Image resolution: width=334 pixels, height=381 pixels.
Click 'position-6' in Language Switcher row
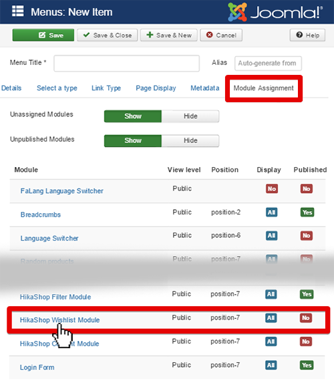click(x=226, y=235)
